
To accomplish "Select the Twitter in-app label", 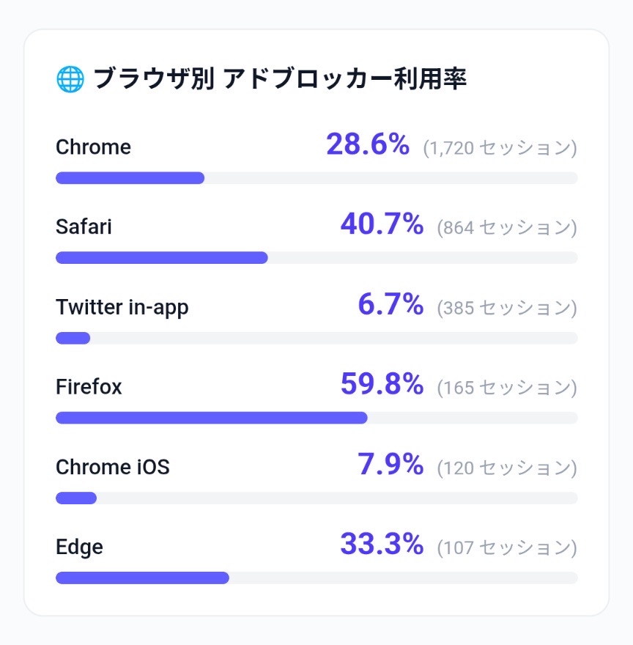I will pyautogui.click(x=122, y=307).
